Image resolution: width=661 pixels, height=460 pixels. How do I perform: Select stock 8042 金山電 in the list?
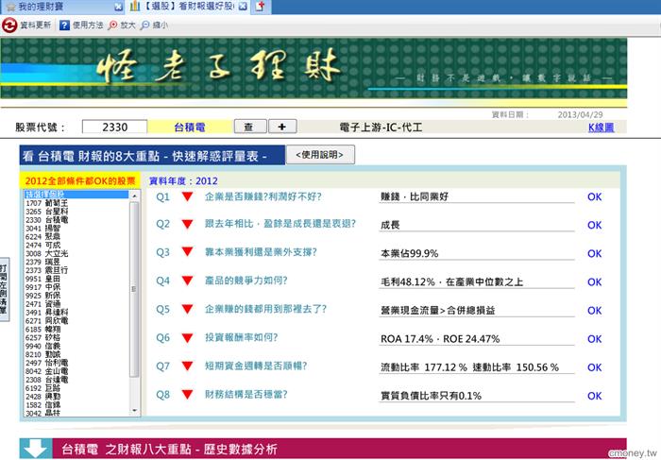click(x=76, y=371)
